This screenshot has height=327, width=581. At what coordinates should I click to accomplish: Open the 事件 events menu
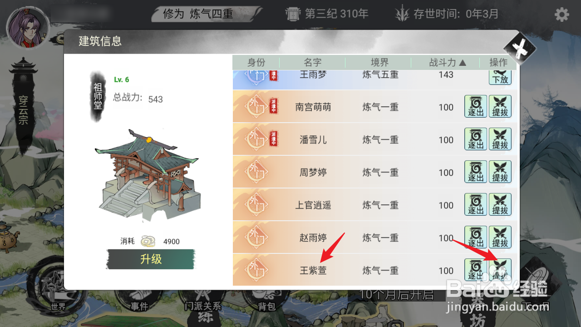[x=139, y=306]
